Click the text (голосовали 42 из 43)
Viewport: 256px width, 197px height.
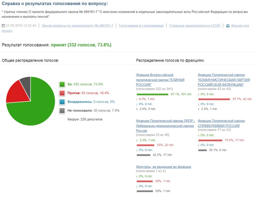tap(214, 89)
